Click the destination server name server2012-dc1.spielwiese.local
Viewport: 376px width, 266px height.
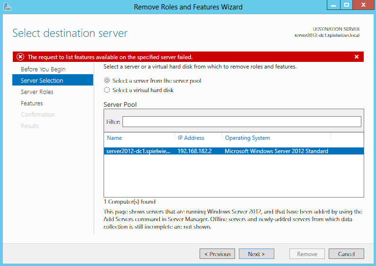coord(327,35)
